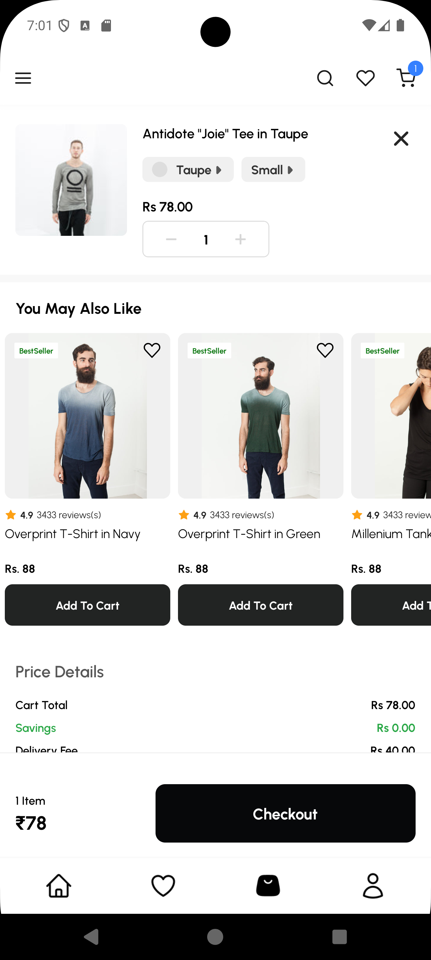431x960 pixels.
Task: Decrease item quantity with minus button
Action: tap(171, 239)
